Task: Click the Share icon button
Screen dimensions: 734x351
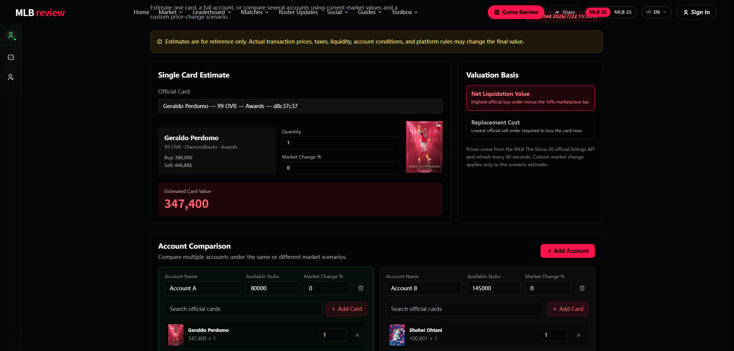Action: coord(565,12)
